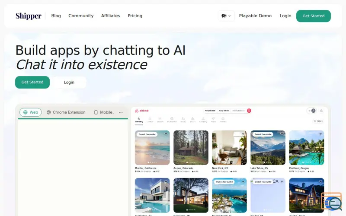Open the Portland tropical pool photo

tap(307, 148)
